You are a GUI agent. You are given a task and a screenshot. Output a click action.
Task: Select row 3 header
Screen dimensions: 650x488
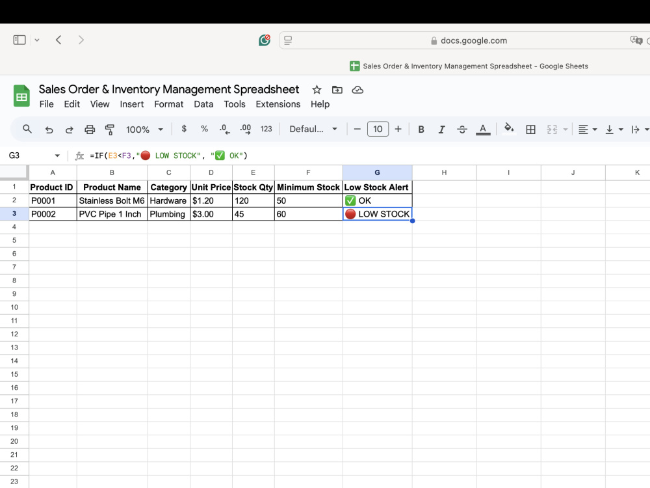14,213
